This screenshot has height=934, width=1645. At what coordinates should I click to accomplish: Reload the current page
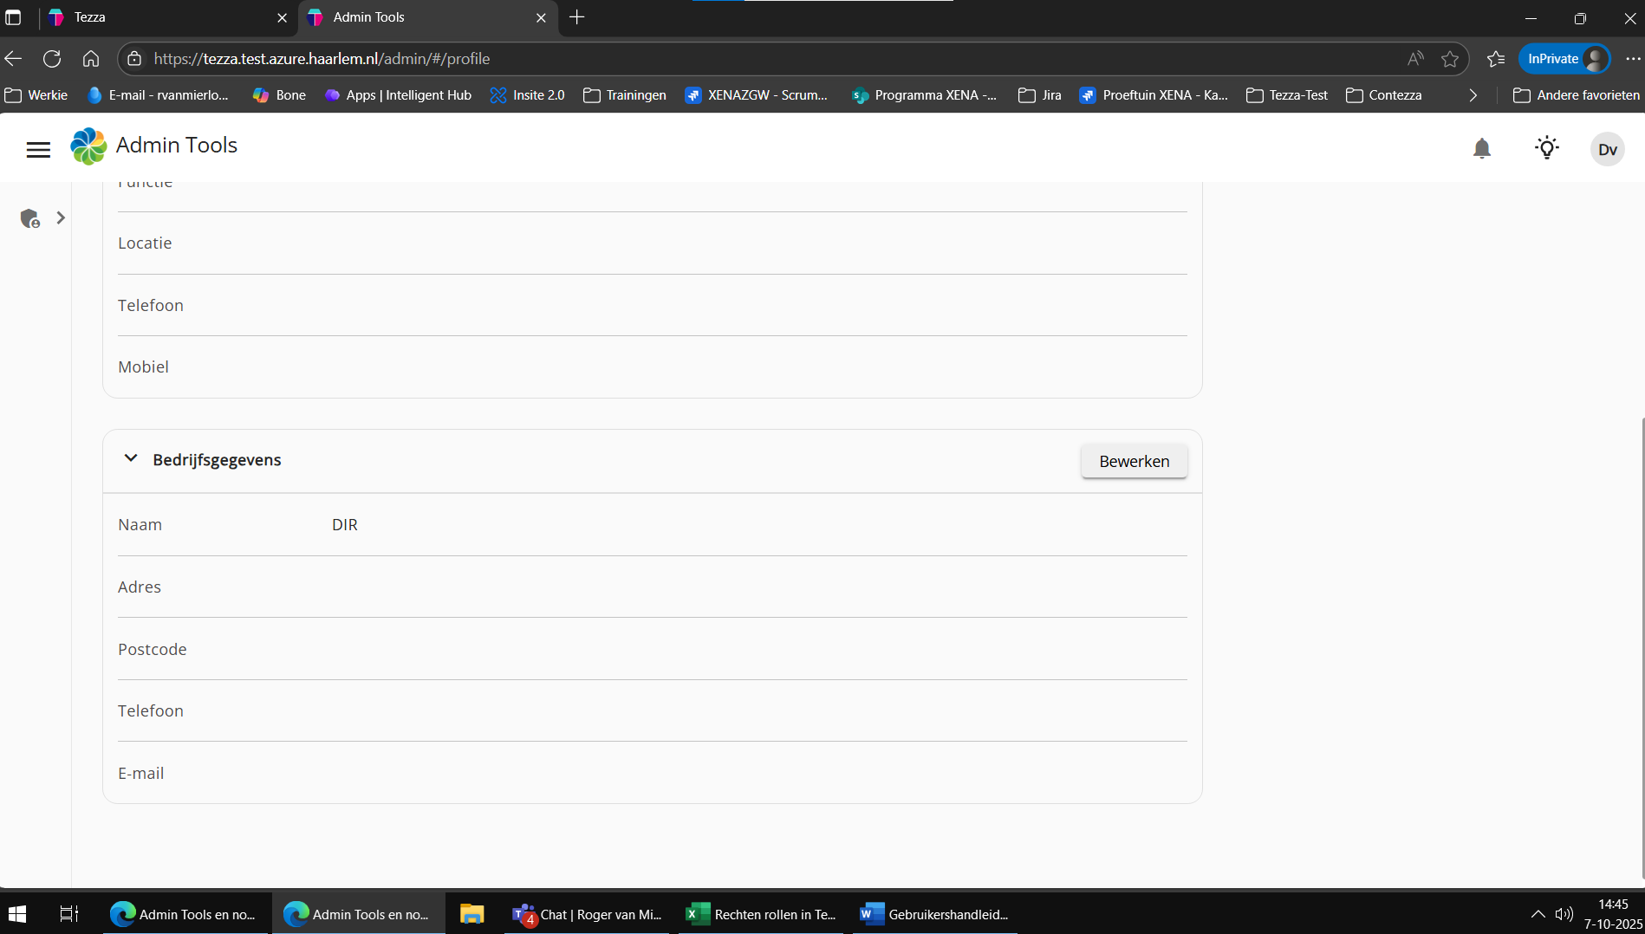52,59
